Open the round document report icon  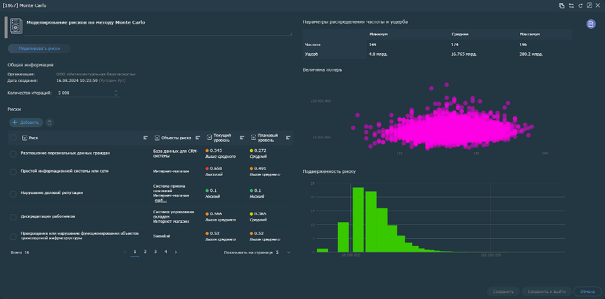coord(590,24)
